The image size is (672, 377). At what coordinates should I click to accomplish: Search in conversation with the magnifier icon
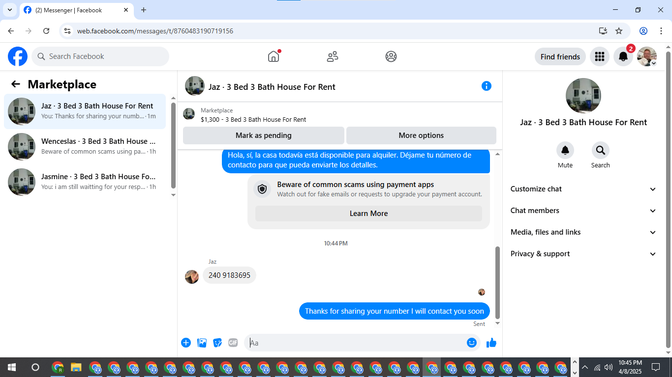point(601,150)
